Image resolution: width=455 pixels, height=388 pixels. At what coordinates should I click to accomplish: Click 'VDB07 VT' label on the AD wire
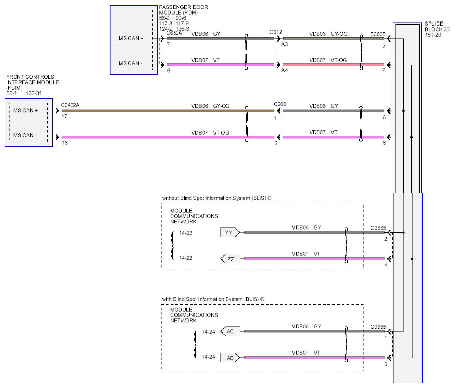[306, 353]
